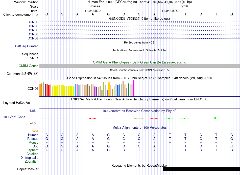The image size is (240, 175).
Task: Select the Mouse alignment row label
Action: coord(34,143)
